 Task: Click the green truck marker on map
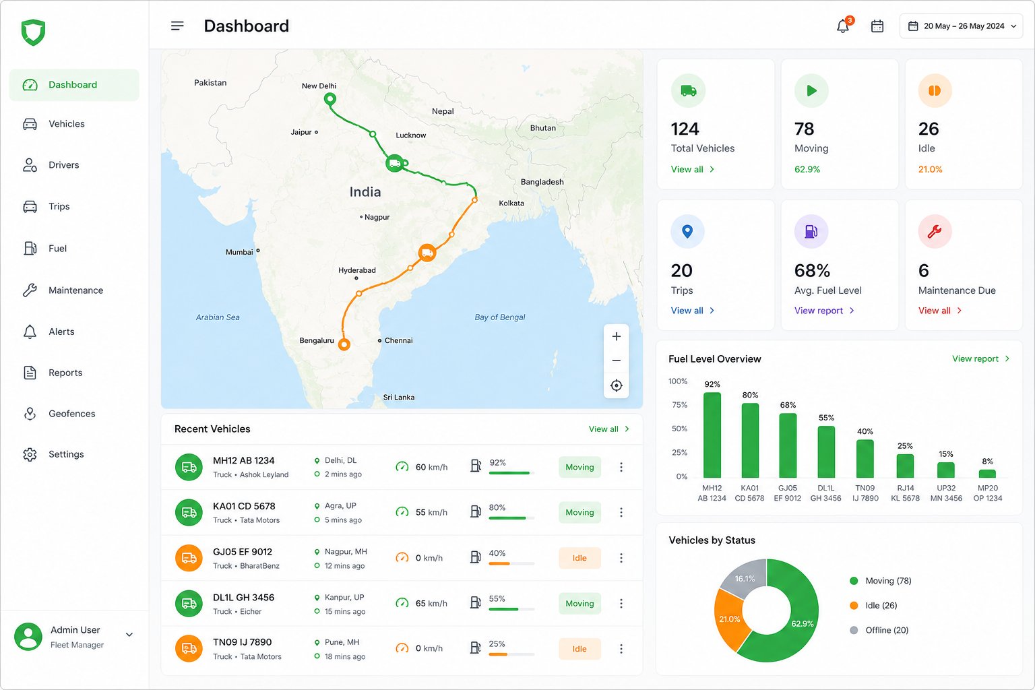click(395, 163)
